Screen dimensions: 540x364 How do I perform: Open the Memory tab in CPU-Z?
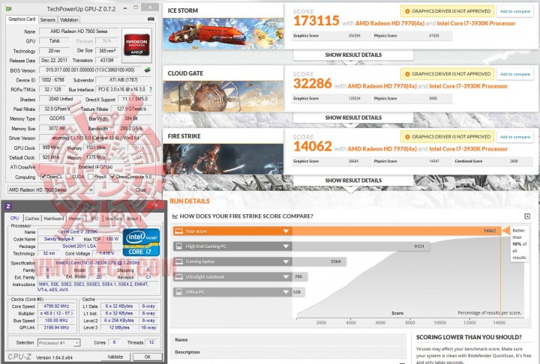[x=76, y=219]
